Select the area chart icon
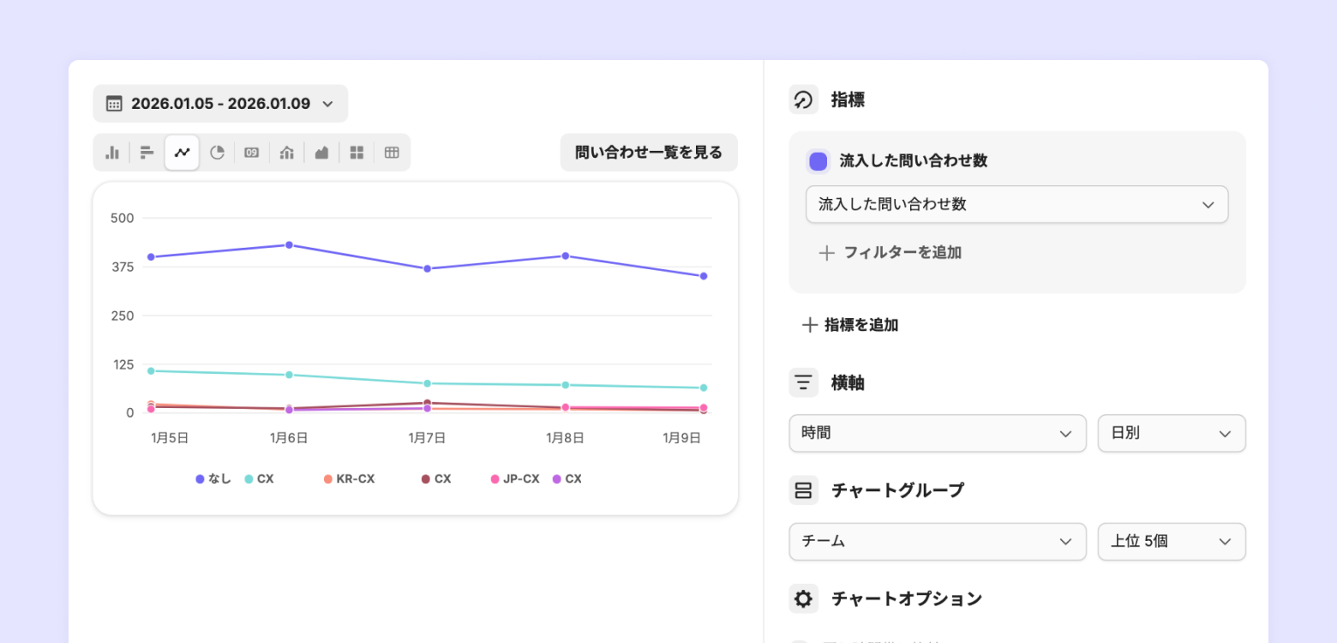The width and height of the screenshot is (1337, 643). [322, 153]
